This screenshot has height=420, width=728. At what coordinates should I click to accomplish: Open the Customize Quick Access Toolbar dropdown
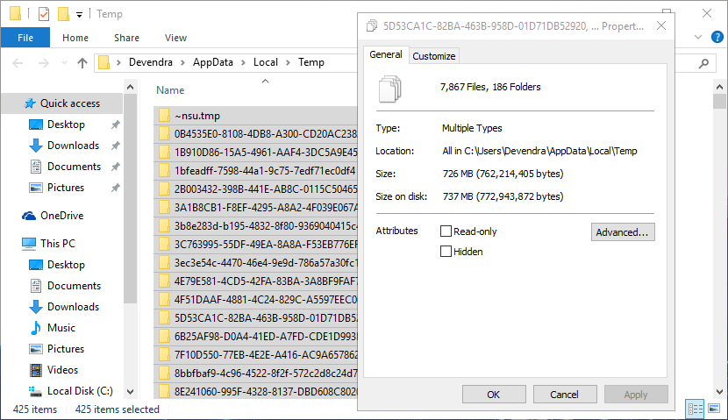[80, 15]
